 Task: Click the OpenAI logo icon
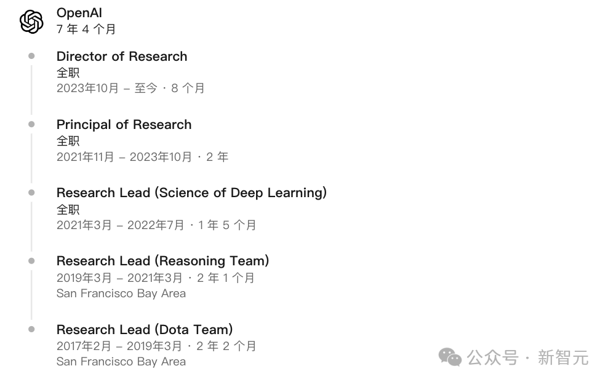pos(31,21)
